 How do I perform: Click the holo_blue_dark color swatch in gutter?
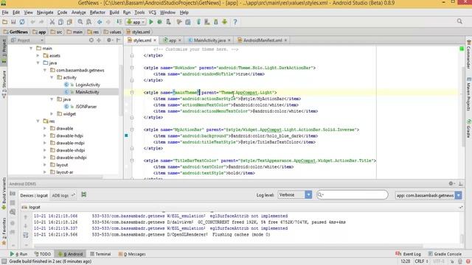pos(126,135)
